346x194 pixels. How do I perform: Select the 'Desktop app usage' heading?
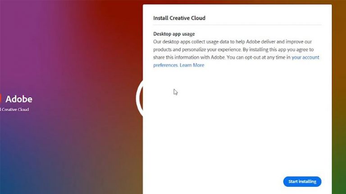pyautogui.click(x=174, y=34)
